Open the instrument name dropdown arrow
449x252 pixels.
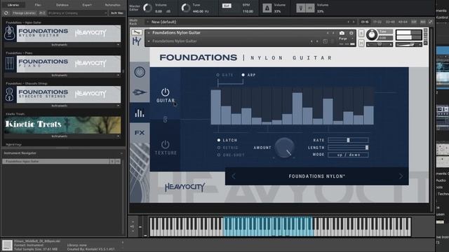tap(149, 33)
